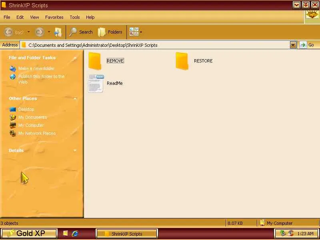This screenshot has height=240, width=320.
Task: Expand the Details panel
Action: tap(75, 151)
